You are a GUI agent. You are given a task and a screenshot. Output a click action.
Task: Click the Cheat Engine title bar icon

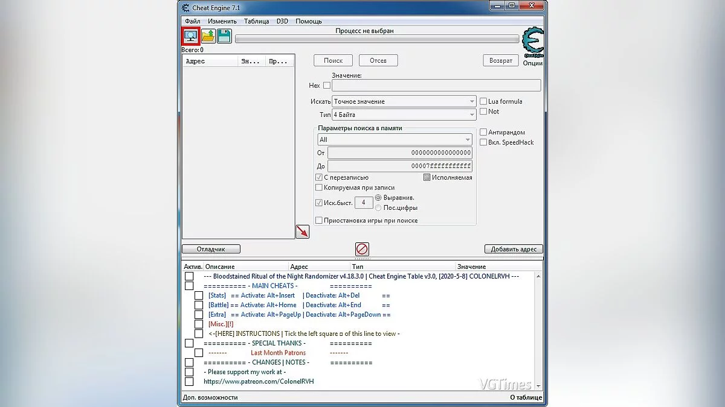point(185,7)
